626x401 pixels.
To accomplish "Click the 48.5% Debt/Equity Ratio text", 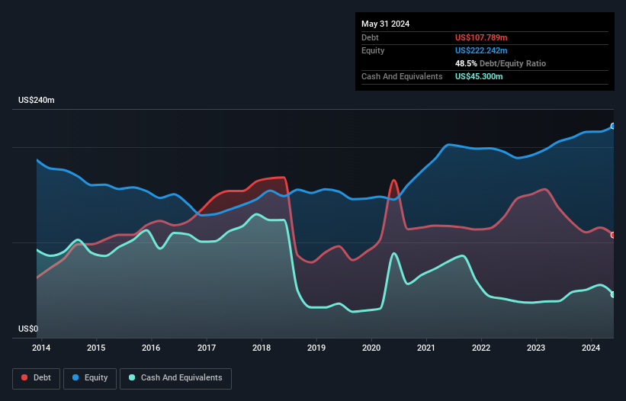I will click(500, 63).
